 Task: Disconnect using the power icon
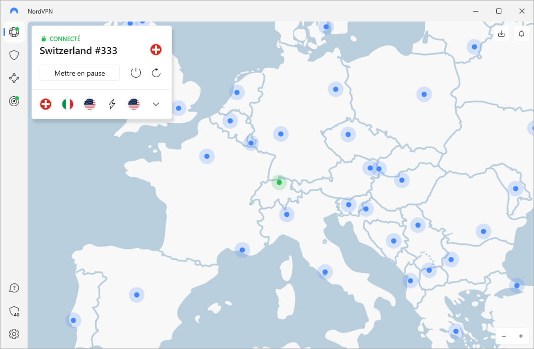click(x=136, y=73)
